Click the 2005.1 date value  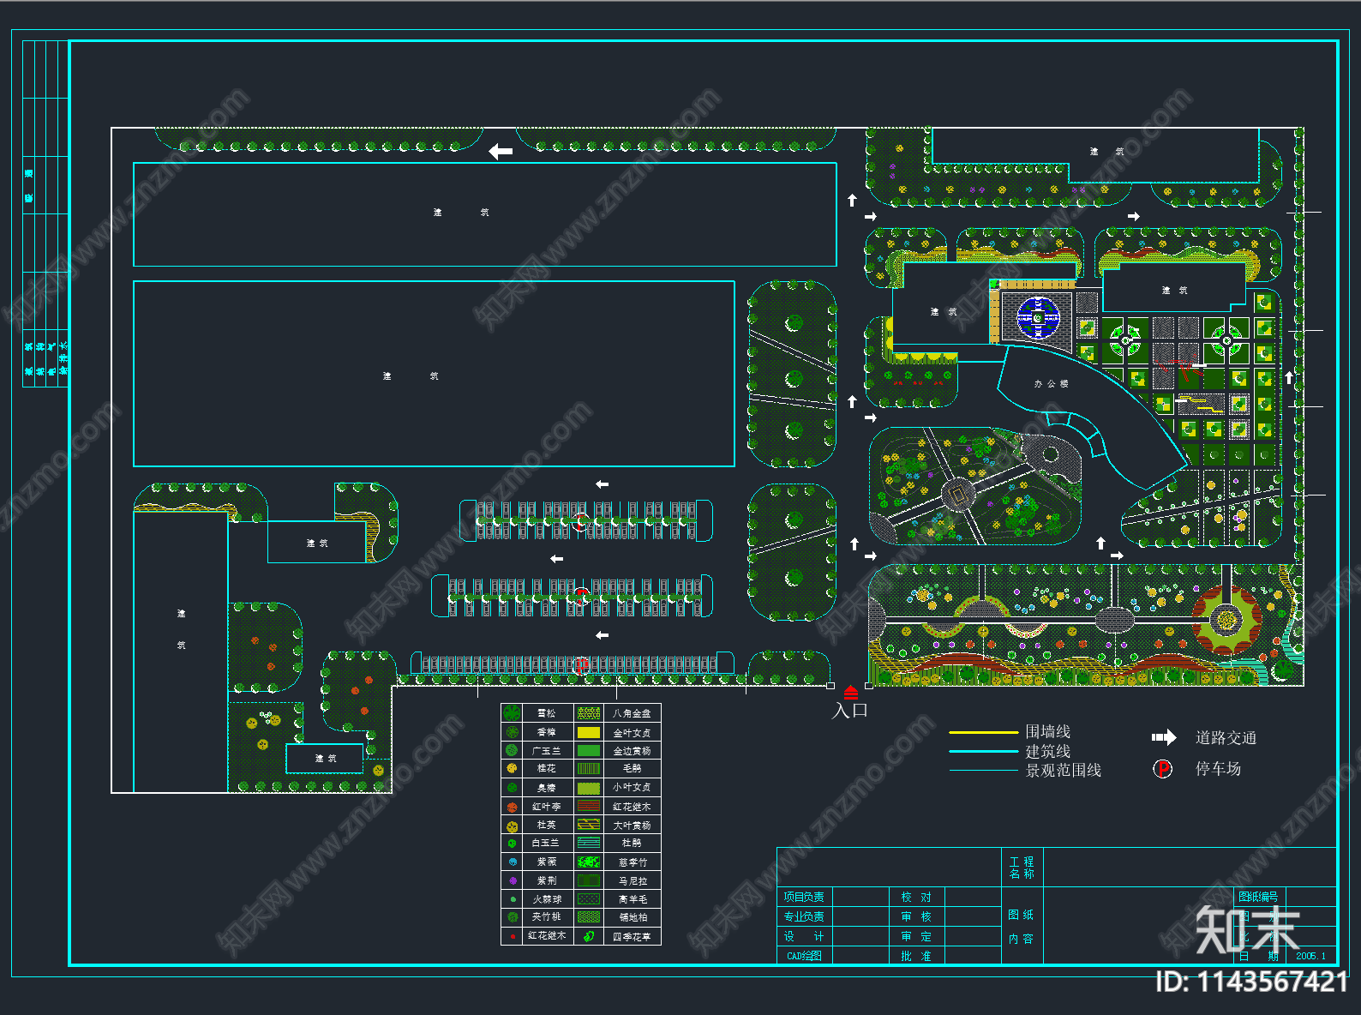click(1310, 956)
